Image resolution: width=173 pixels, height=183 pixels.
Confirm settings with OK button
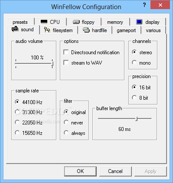[80, 171]
